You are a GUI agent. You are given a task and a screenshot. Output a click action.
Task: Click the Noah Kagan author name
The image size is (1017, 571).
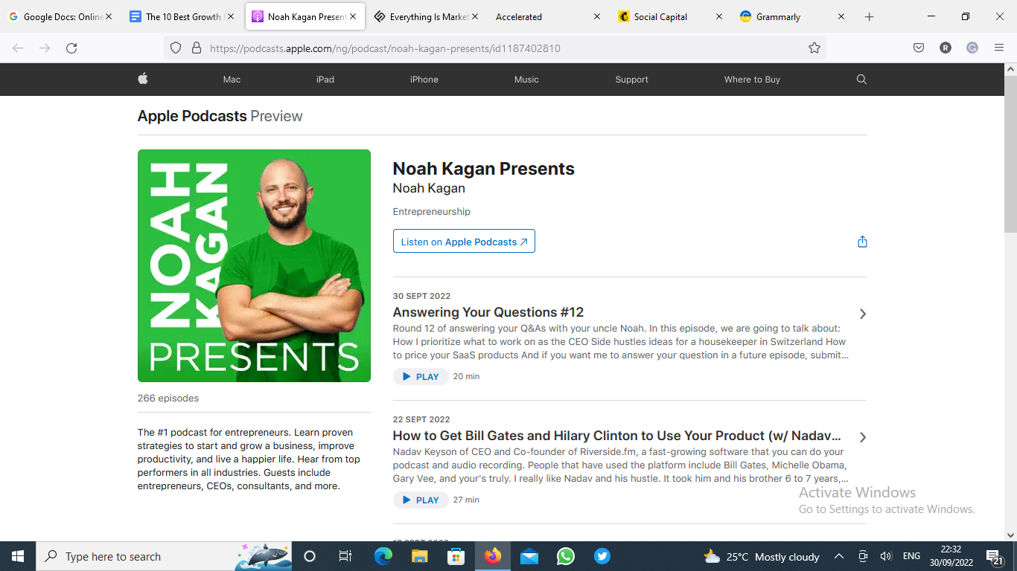pyautogui.click(x=429, y=188)
